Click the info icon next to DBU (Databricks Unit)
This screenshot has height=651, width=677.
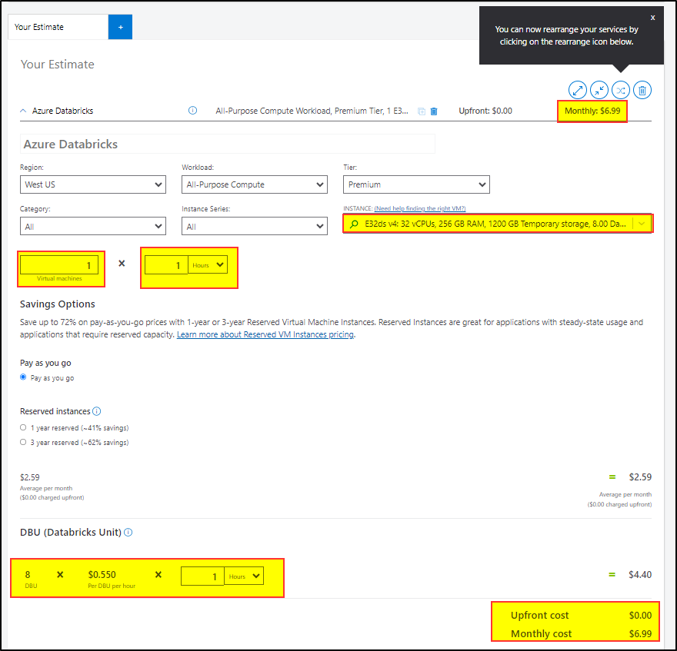coord(128,533)
